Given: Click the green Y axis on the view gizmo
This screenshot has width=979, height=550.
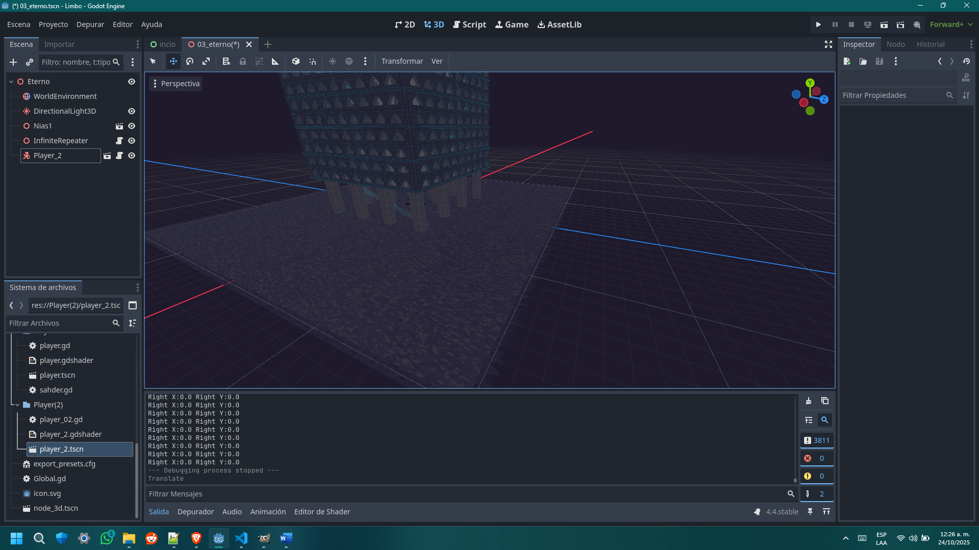Looking at the screenshot, I should tap(810, 83).
